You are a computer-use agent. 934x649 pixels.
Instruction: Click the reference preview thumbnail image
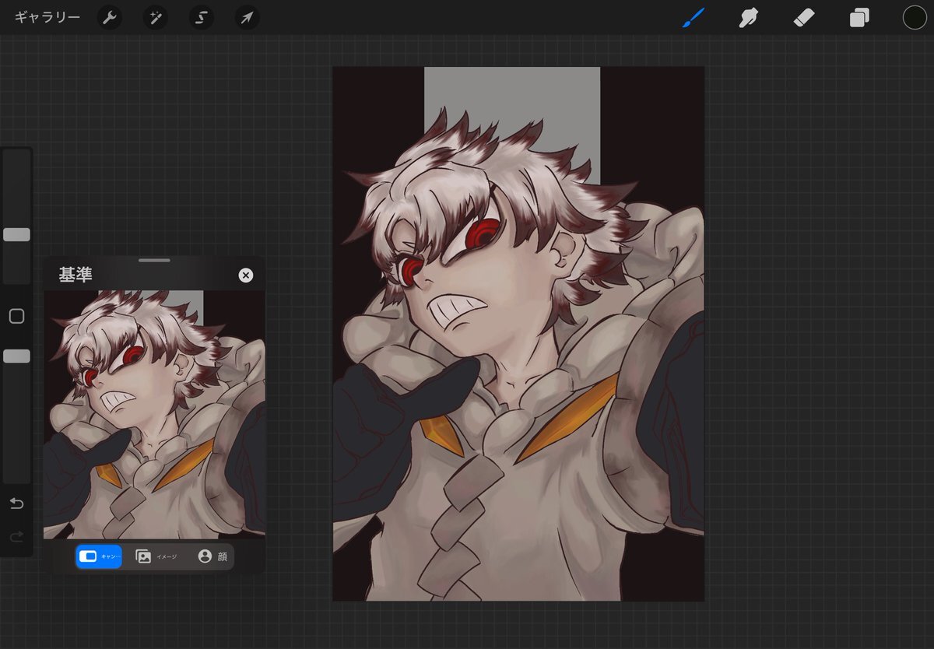154,415
